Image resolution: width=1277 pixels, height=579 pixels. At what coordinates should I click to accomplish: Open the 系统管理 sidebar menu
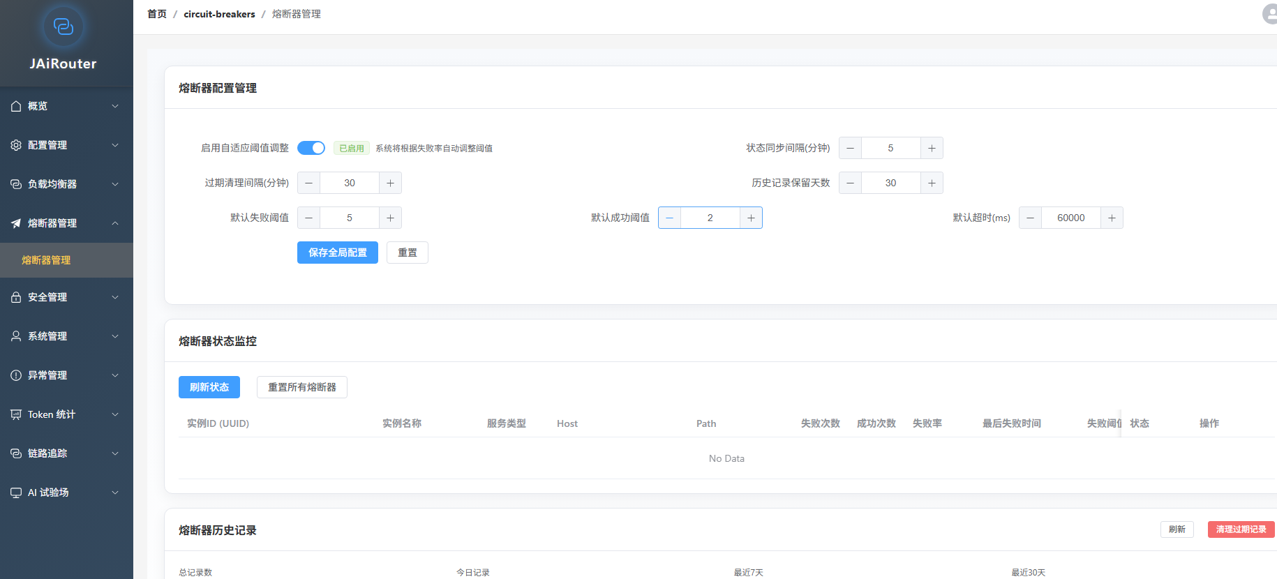(x=66, y=336)
